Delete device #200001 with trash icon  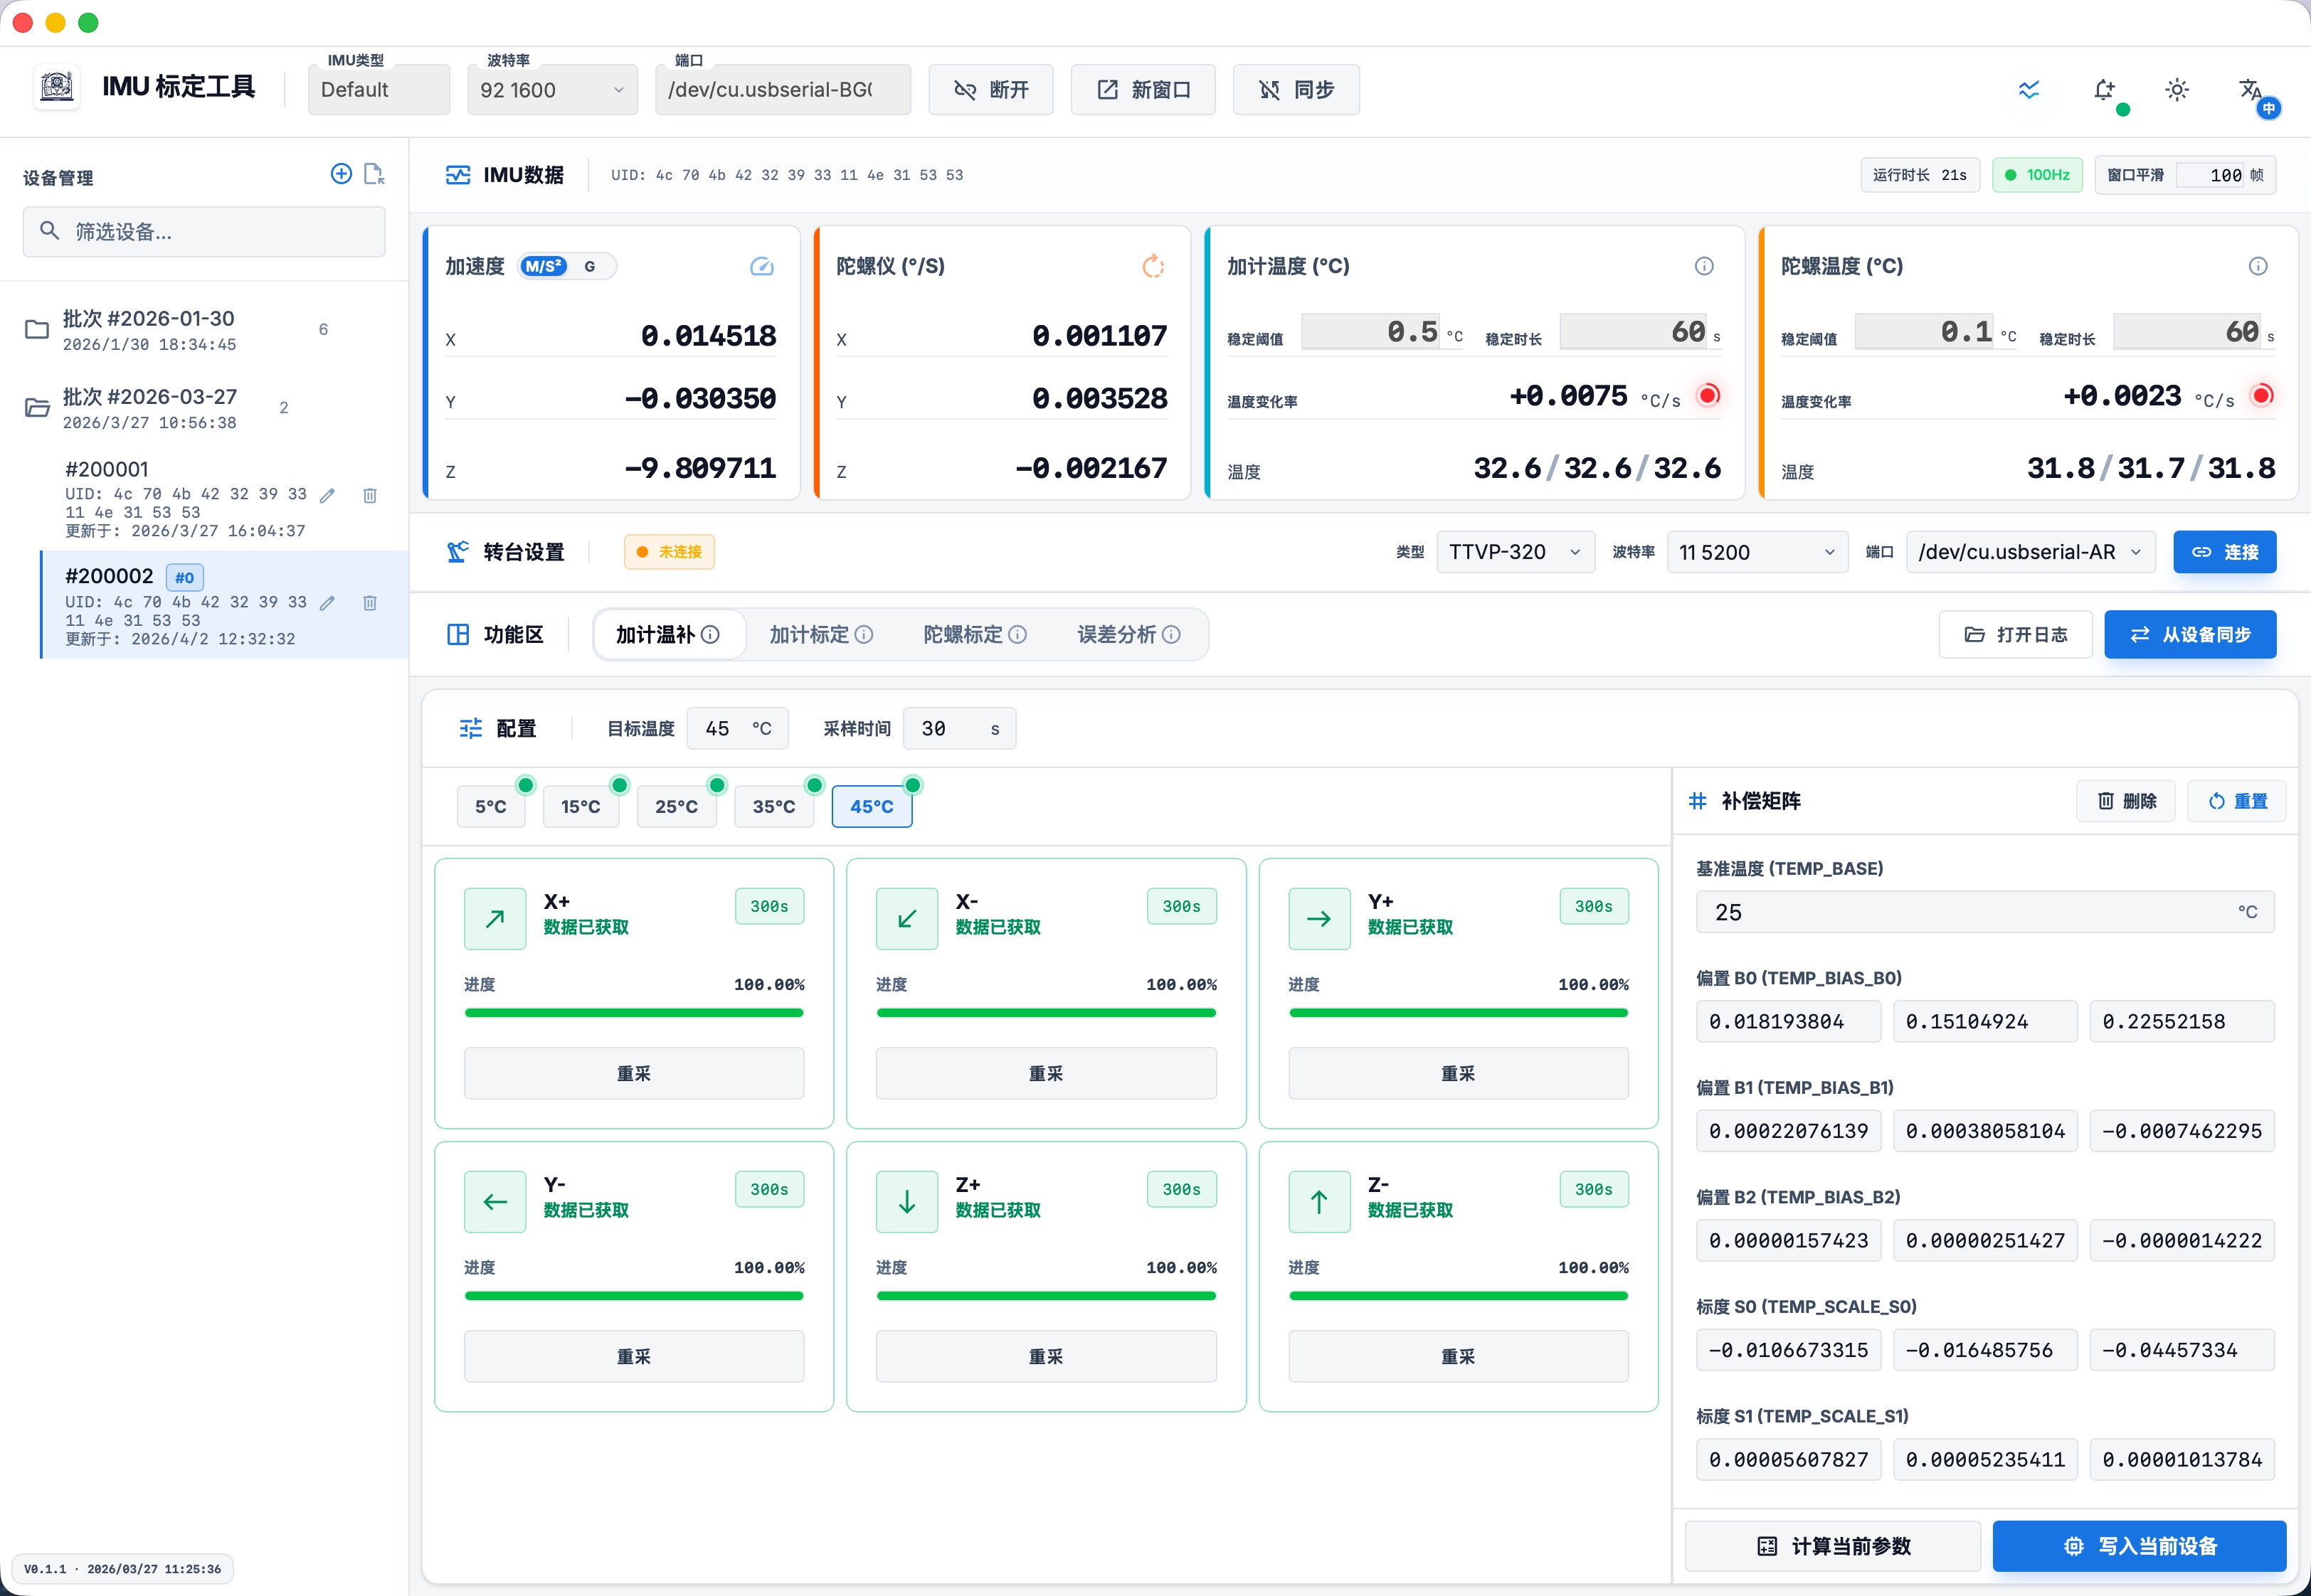[369, 495]
